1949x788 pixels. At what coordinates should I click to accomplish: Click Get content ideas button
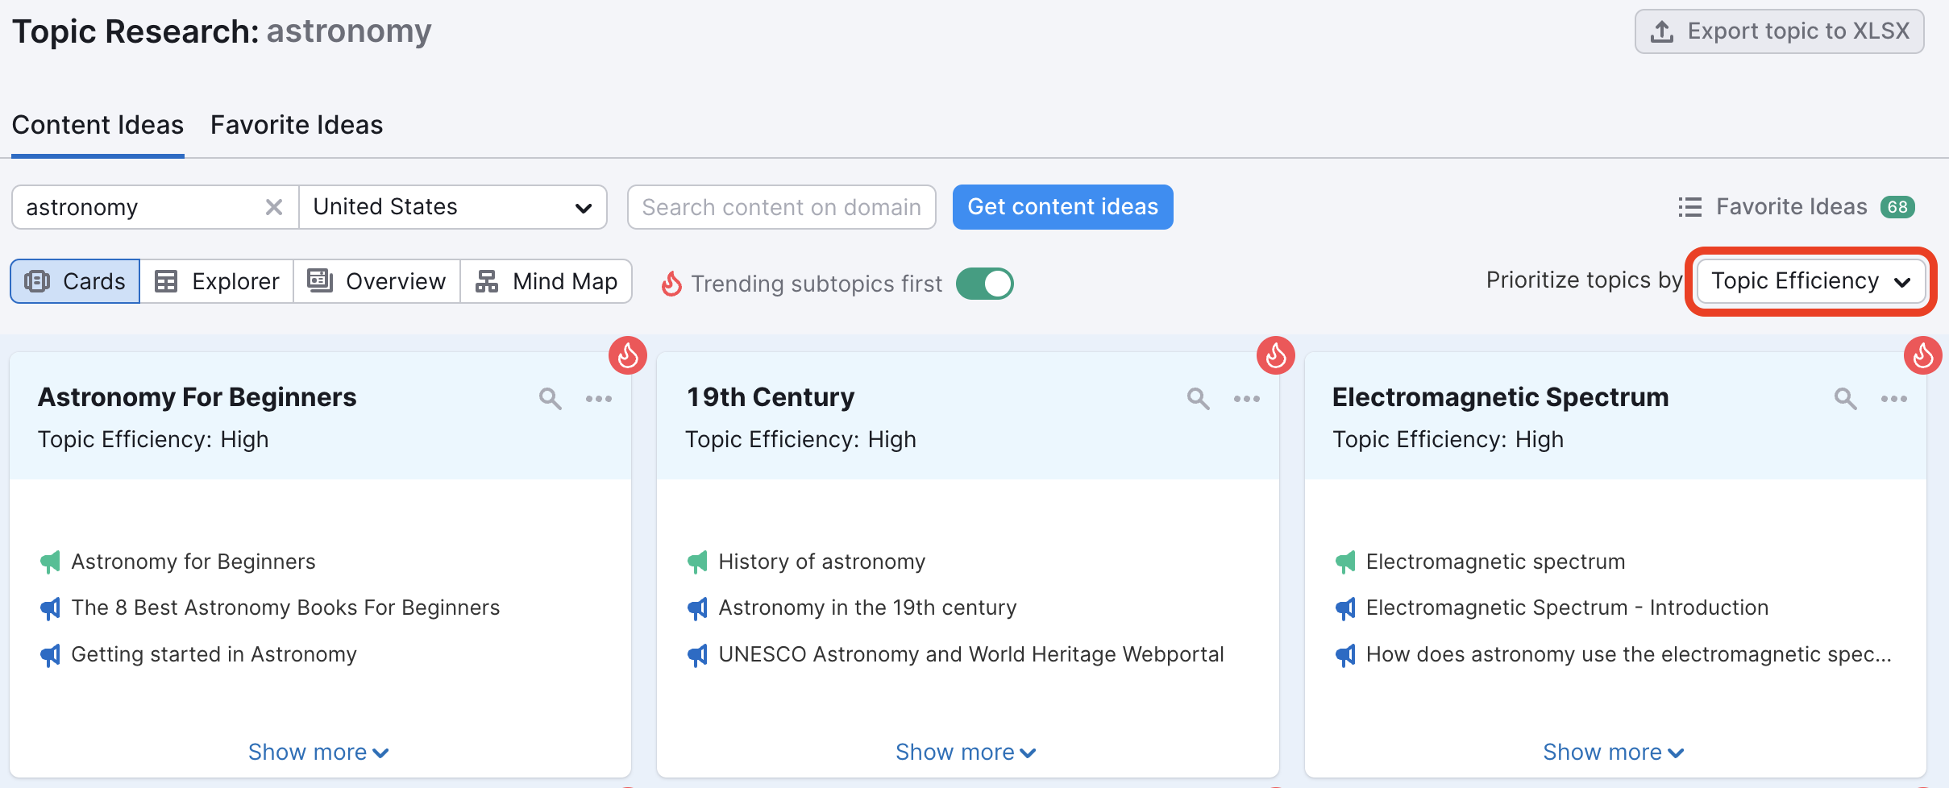point(1062,207)
